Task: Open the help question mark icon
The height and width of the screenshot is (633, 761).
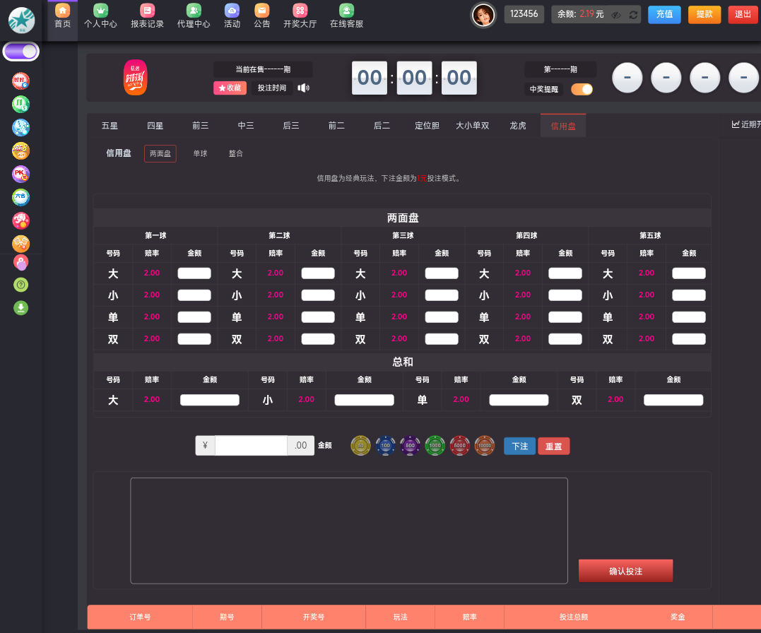Action: click(21, 285)
